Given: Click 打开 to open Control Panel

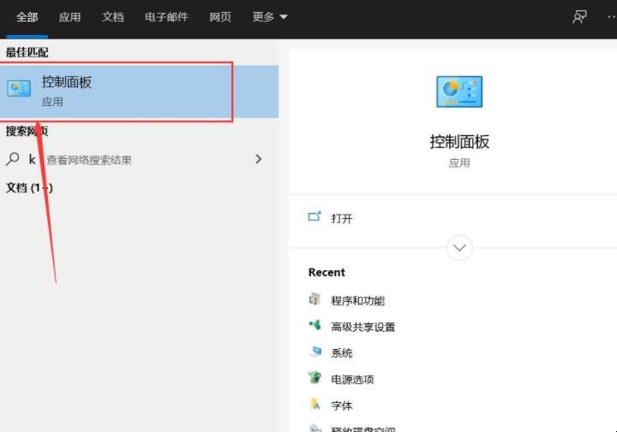Looking at the screenshot, I should point(342,218).
